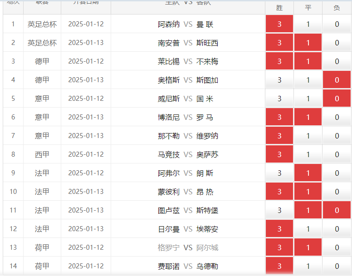Click greyed home team 格罗宁
The image size is (352, 277).
point(169,247)
